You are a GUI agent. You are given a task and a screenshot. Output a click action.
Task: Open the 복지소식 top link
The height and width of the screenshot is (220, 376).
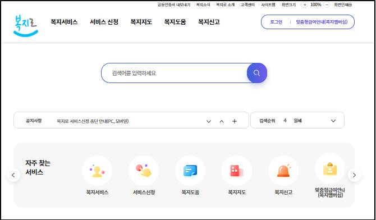(203, 4)
